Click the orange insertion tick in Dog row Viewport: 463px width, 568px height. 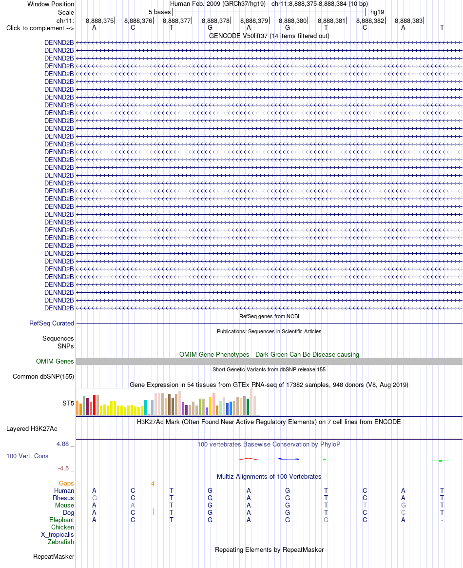[x=153, y=512]
